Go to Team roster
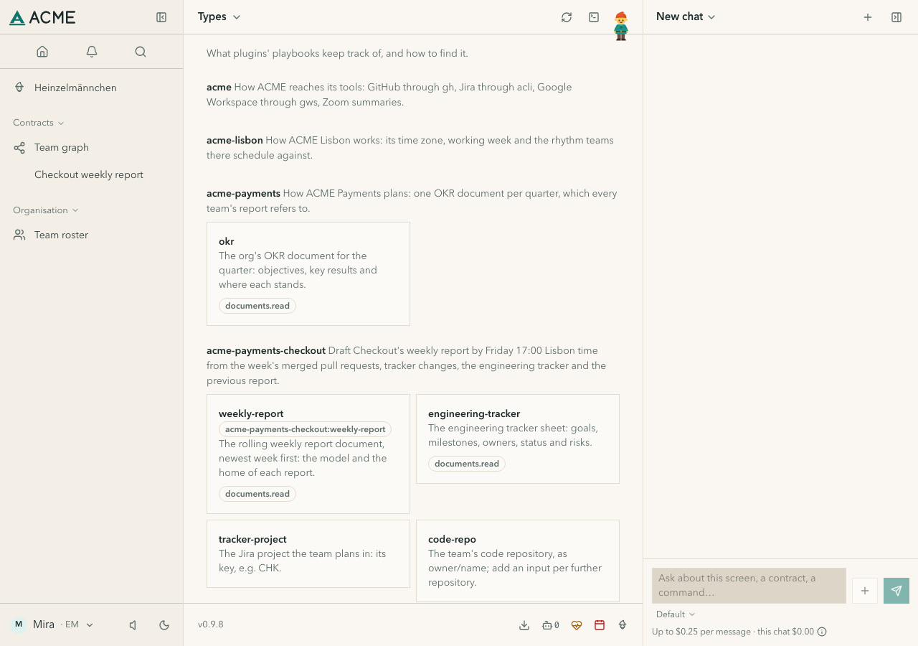The width and height of the screenshot is (918, 646). tap(92, 235)
